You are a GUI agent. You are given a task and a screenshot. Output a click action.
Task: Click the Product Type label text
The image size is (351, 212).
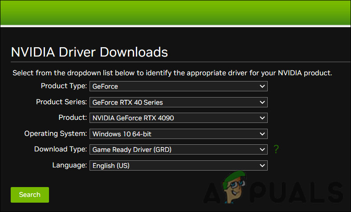click(x=64, y=86)
